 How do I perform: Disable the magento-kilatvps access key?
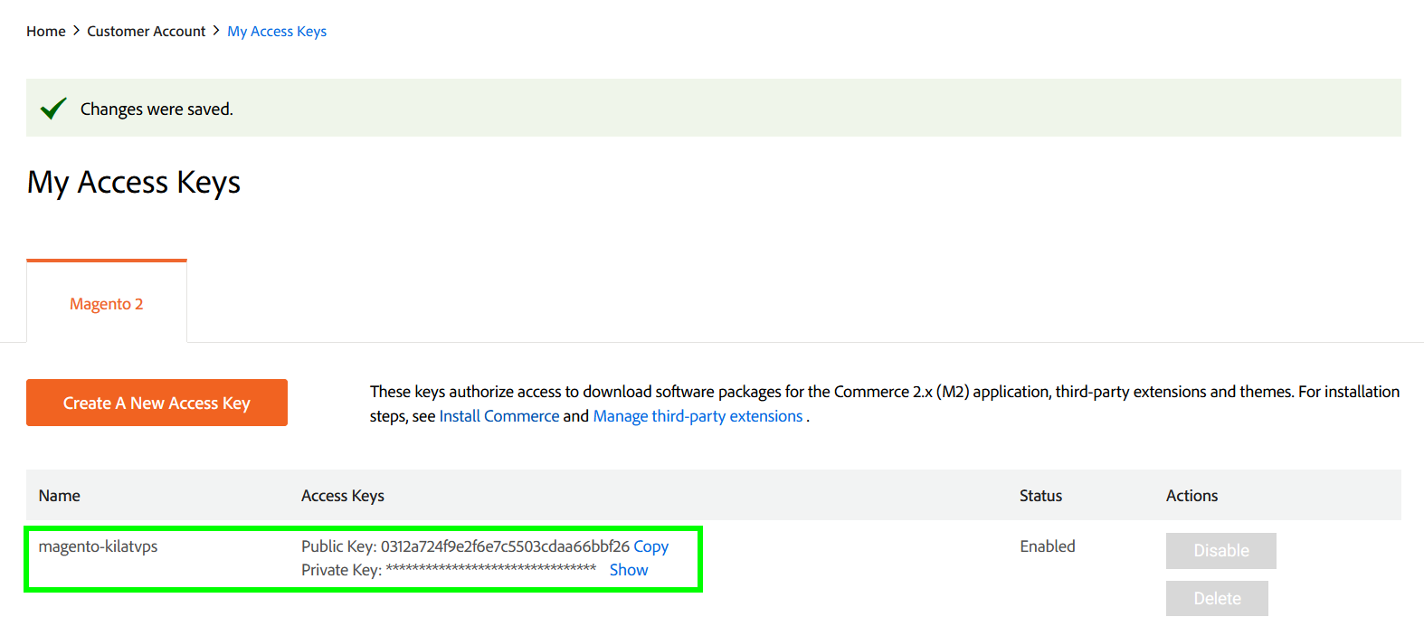pyautogui.click(x=1220, y=550)
